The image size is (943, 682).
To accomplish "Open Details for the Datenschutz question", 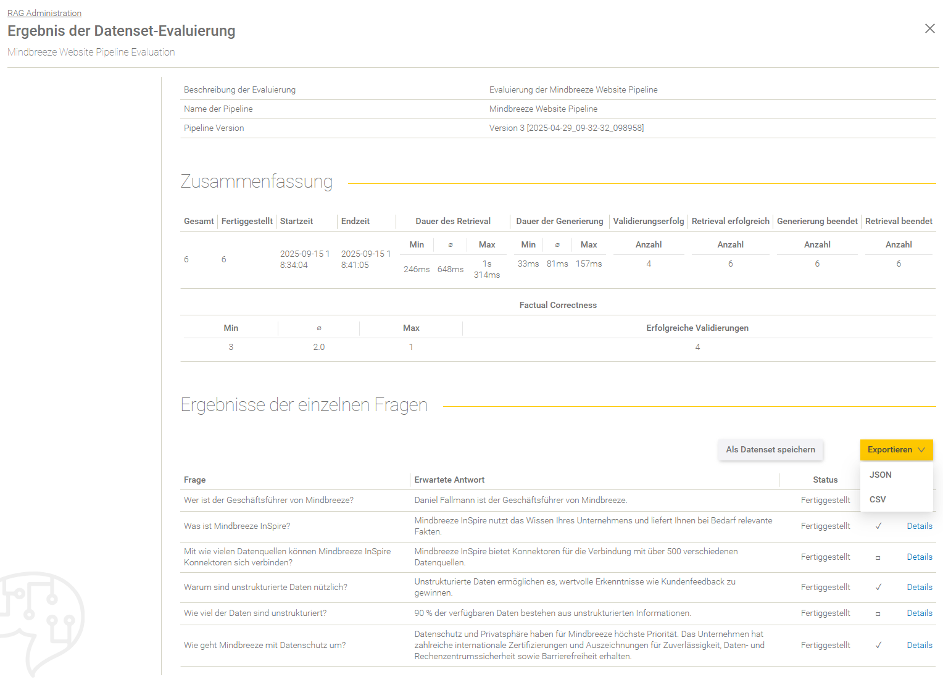I will (919, 646).
